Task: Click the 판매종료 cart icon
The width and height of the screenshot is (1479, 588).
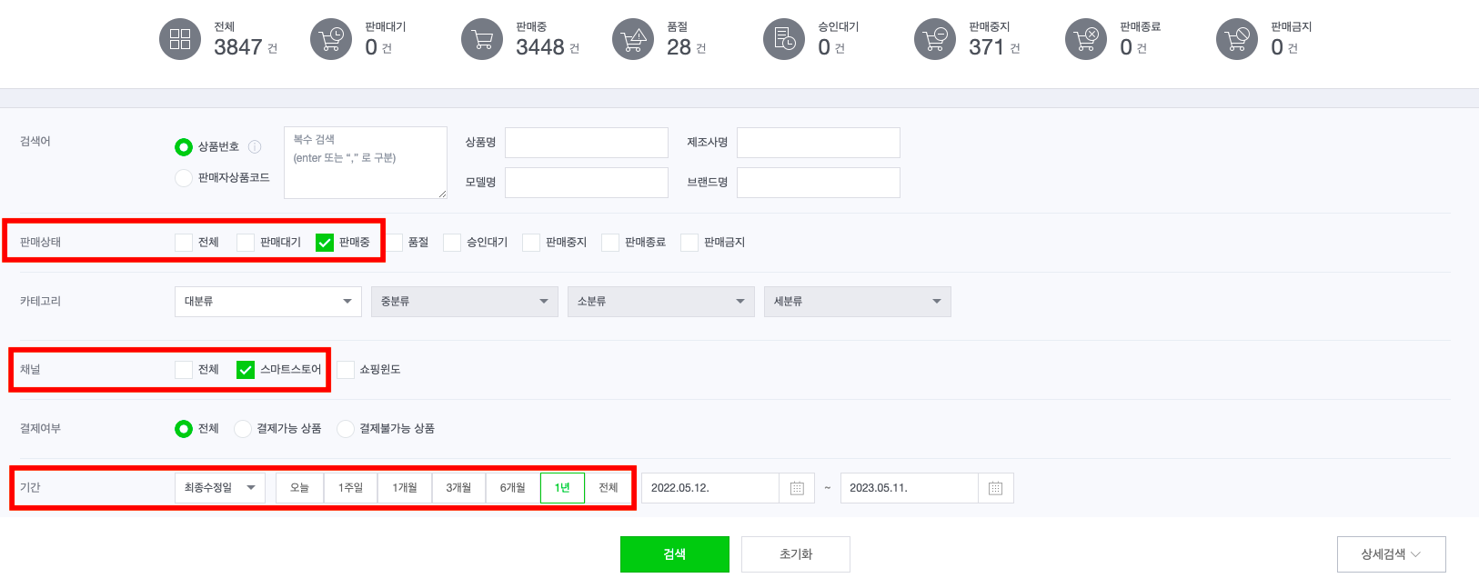Action: point(1086,39)
